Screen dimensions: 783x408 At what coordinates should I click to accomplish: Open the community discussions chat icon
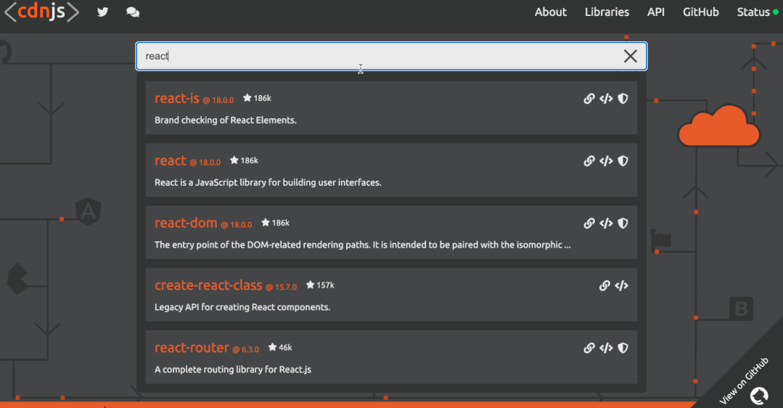click(x=133, y=12)
